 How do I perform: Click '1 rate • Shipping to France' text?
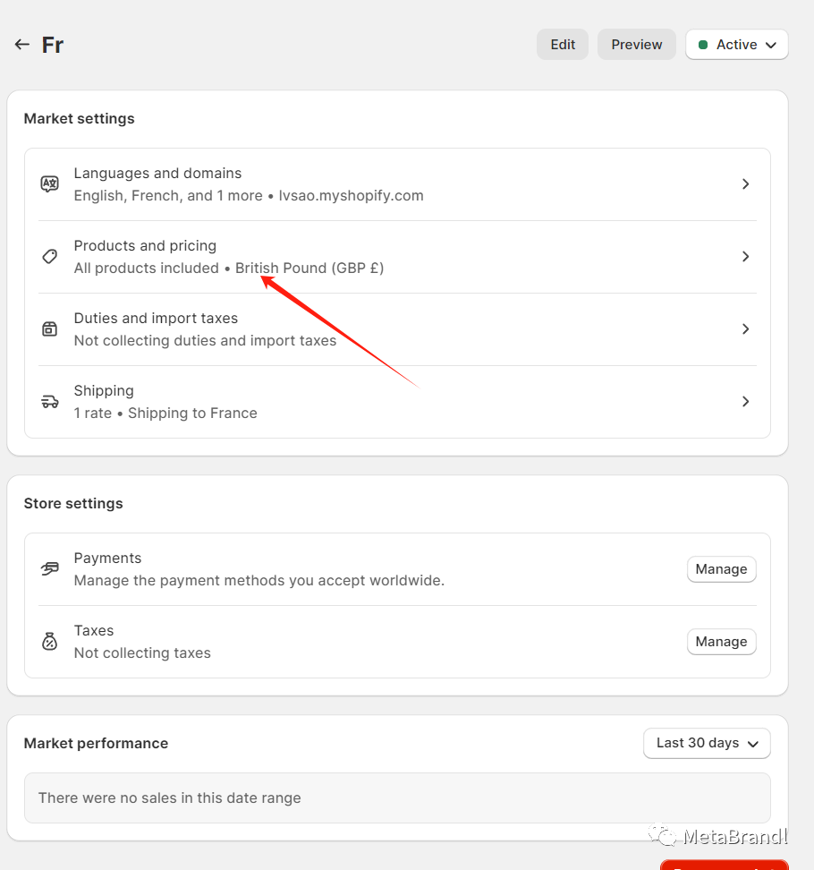165,414
